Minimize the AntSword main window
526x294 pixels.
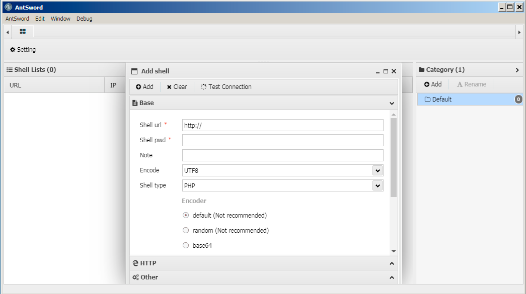502,8
